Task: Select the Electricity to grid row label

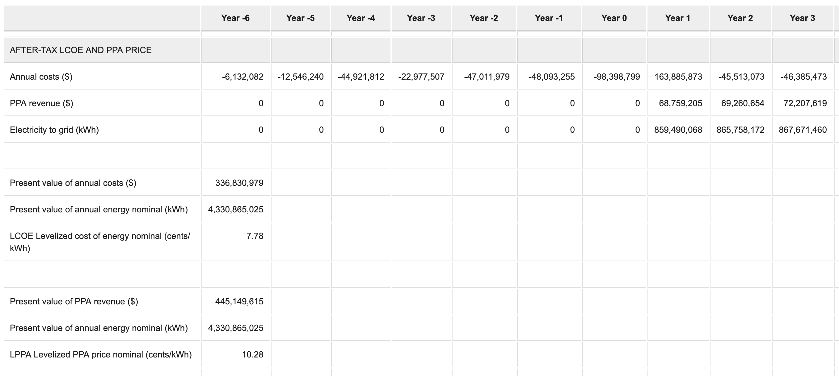Action: 54,130
